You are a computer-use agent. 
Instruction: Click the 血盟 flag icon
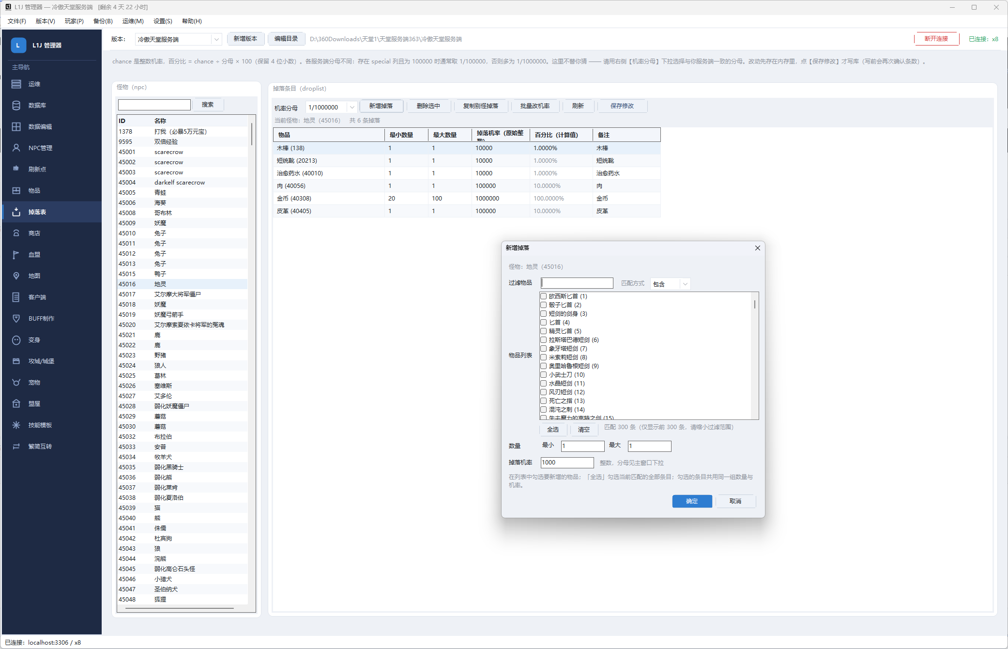(x=16, y=255)
